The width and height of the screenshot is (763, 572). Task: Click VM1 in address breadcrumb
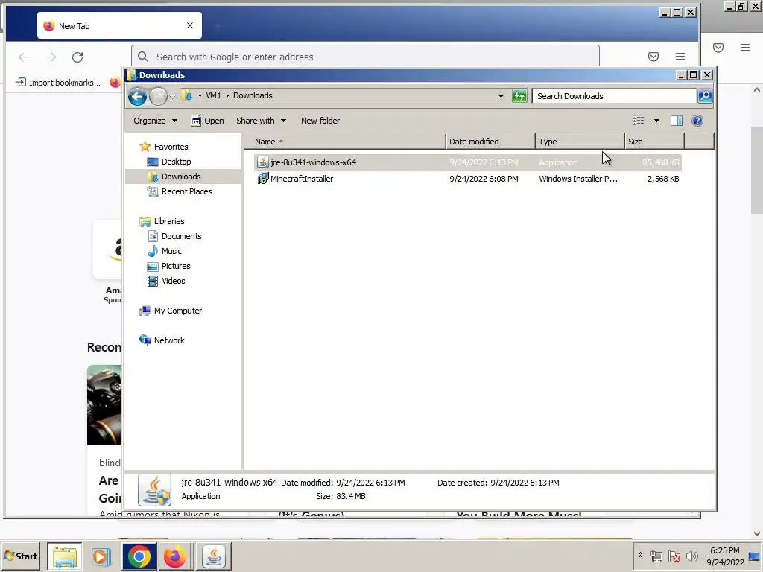pos(213,96)
